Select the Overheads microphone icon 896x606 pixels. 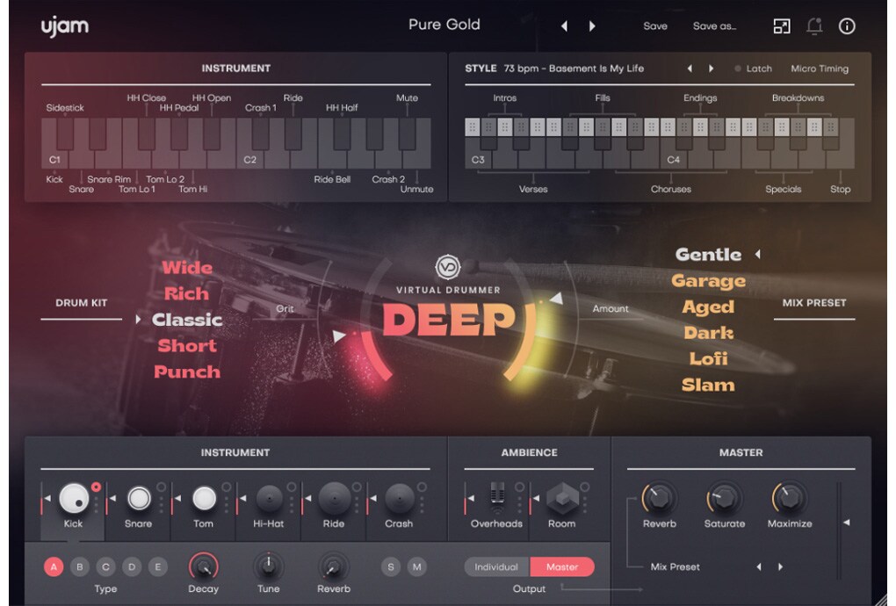click(497, 497)
